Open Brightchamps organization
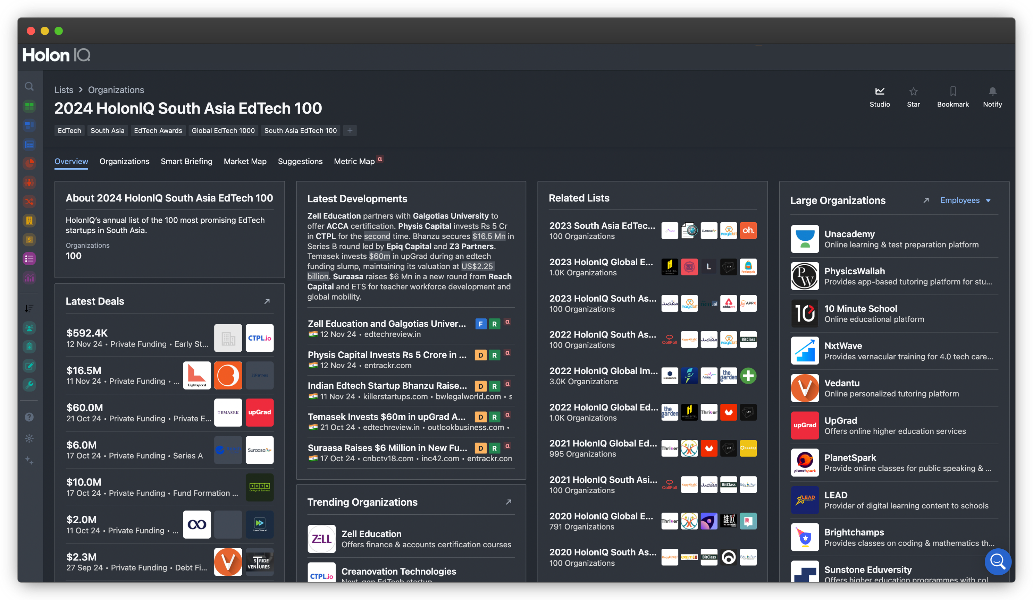Image resolution: width=1033 pixels, height=600 pixels. [894, 537]
